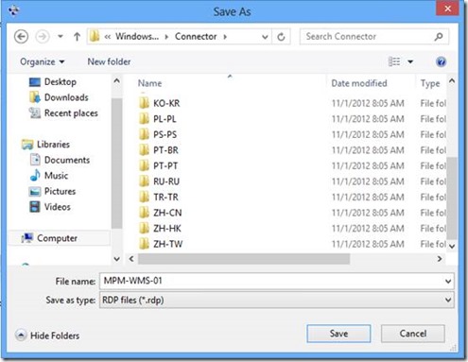
Task: Click the Forward navigation arrow
Action: pos(43,37)
